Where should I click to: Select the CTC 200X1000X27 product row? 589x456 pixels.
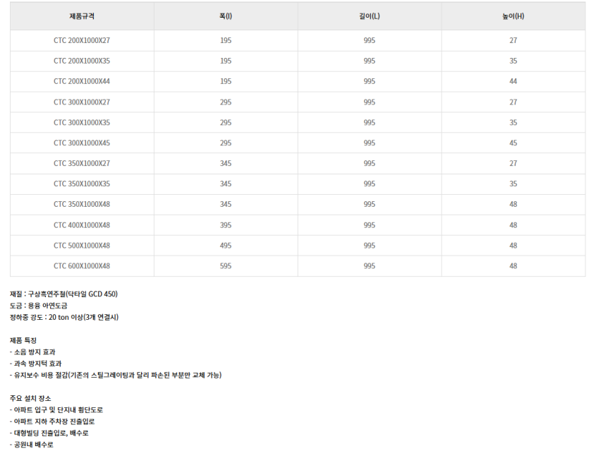click(x=82, y=40)
